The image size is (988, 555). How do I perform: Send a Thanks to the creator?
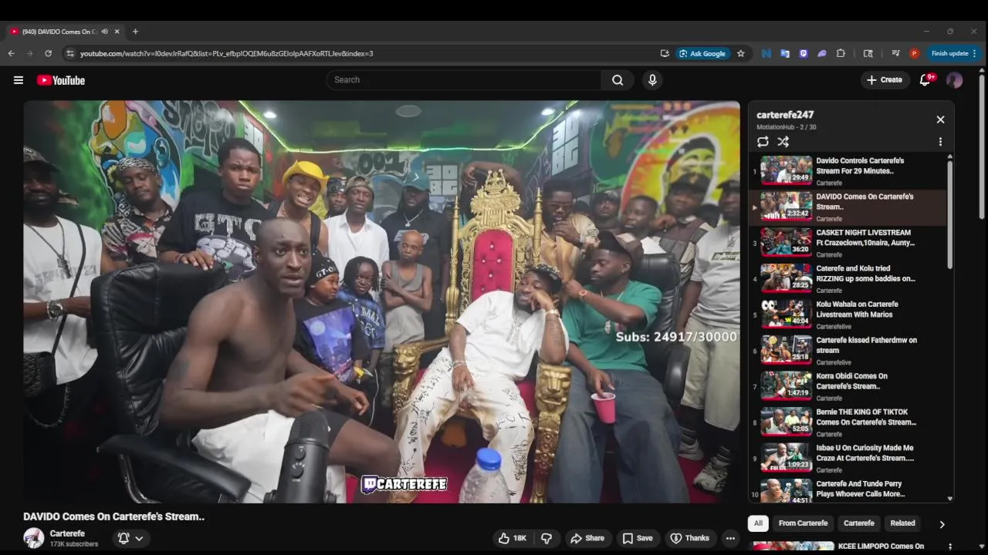click(x=689, y=538)
